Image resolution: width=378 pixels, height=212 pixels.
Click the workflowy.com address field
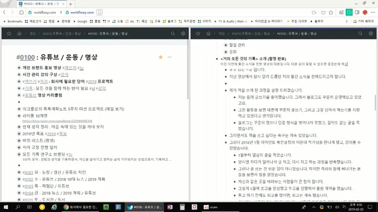click(x=82, y=12)
